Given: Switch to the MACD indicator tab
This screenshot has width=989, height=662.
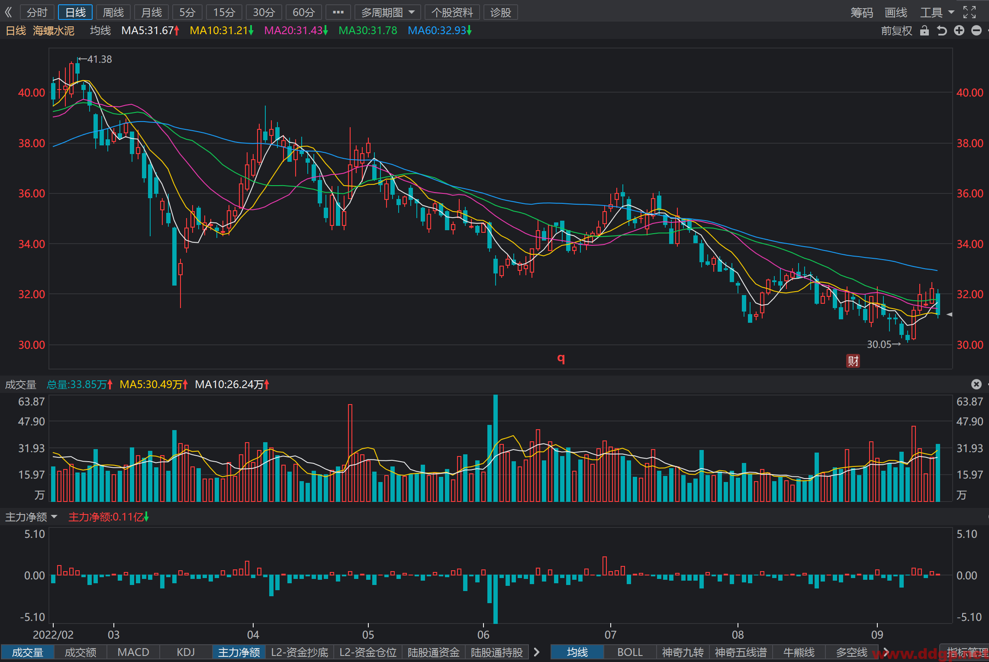Looking at the screenshot, I should (x=133, y=652).
